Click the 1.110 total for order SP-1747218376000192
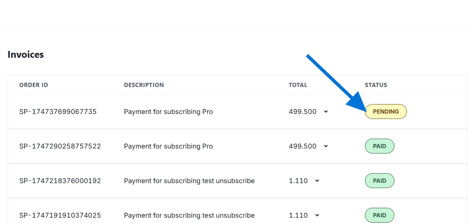 pos(298,181)
